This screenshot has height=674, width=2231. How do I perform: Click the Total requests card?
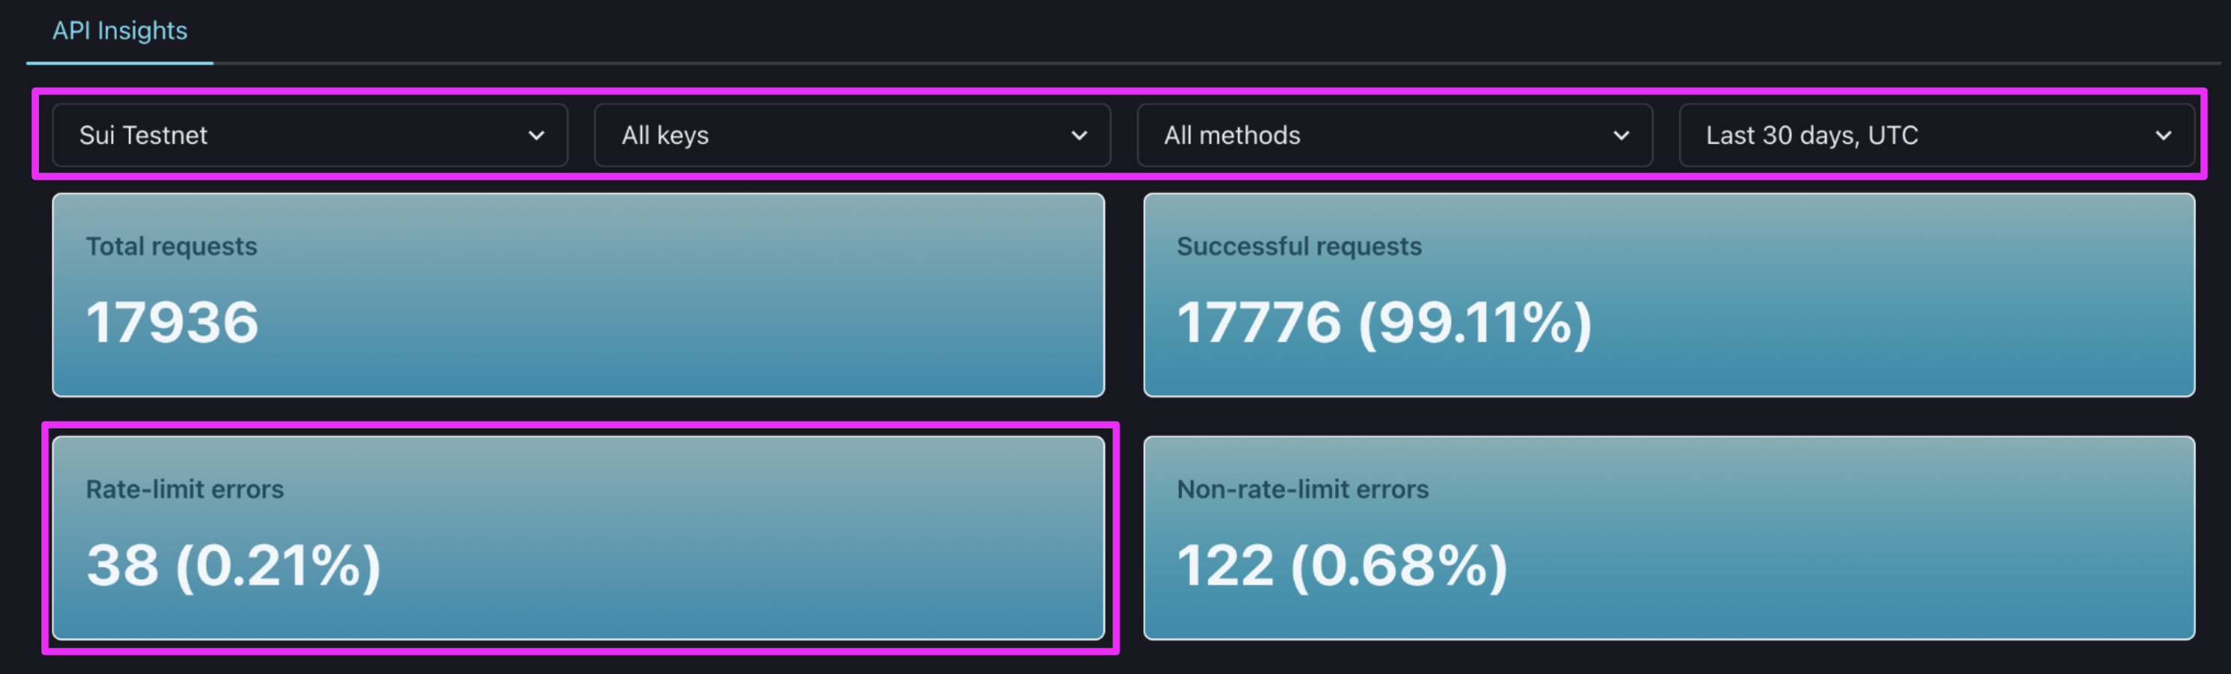click(x=578, y=295)
